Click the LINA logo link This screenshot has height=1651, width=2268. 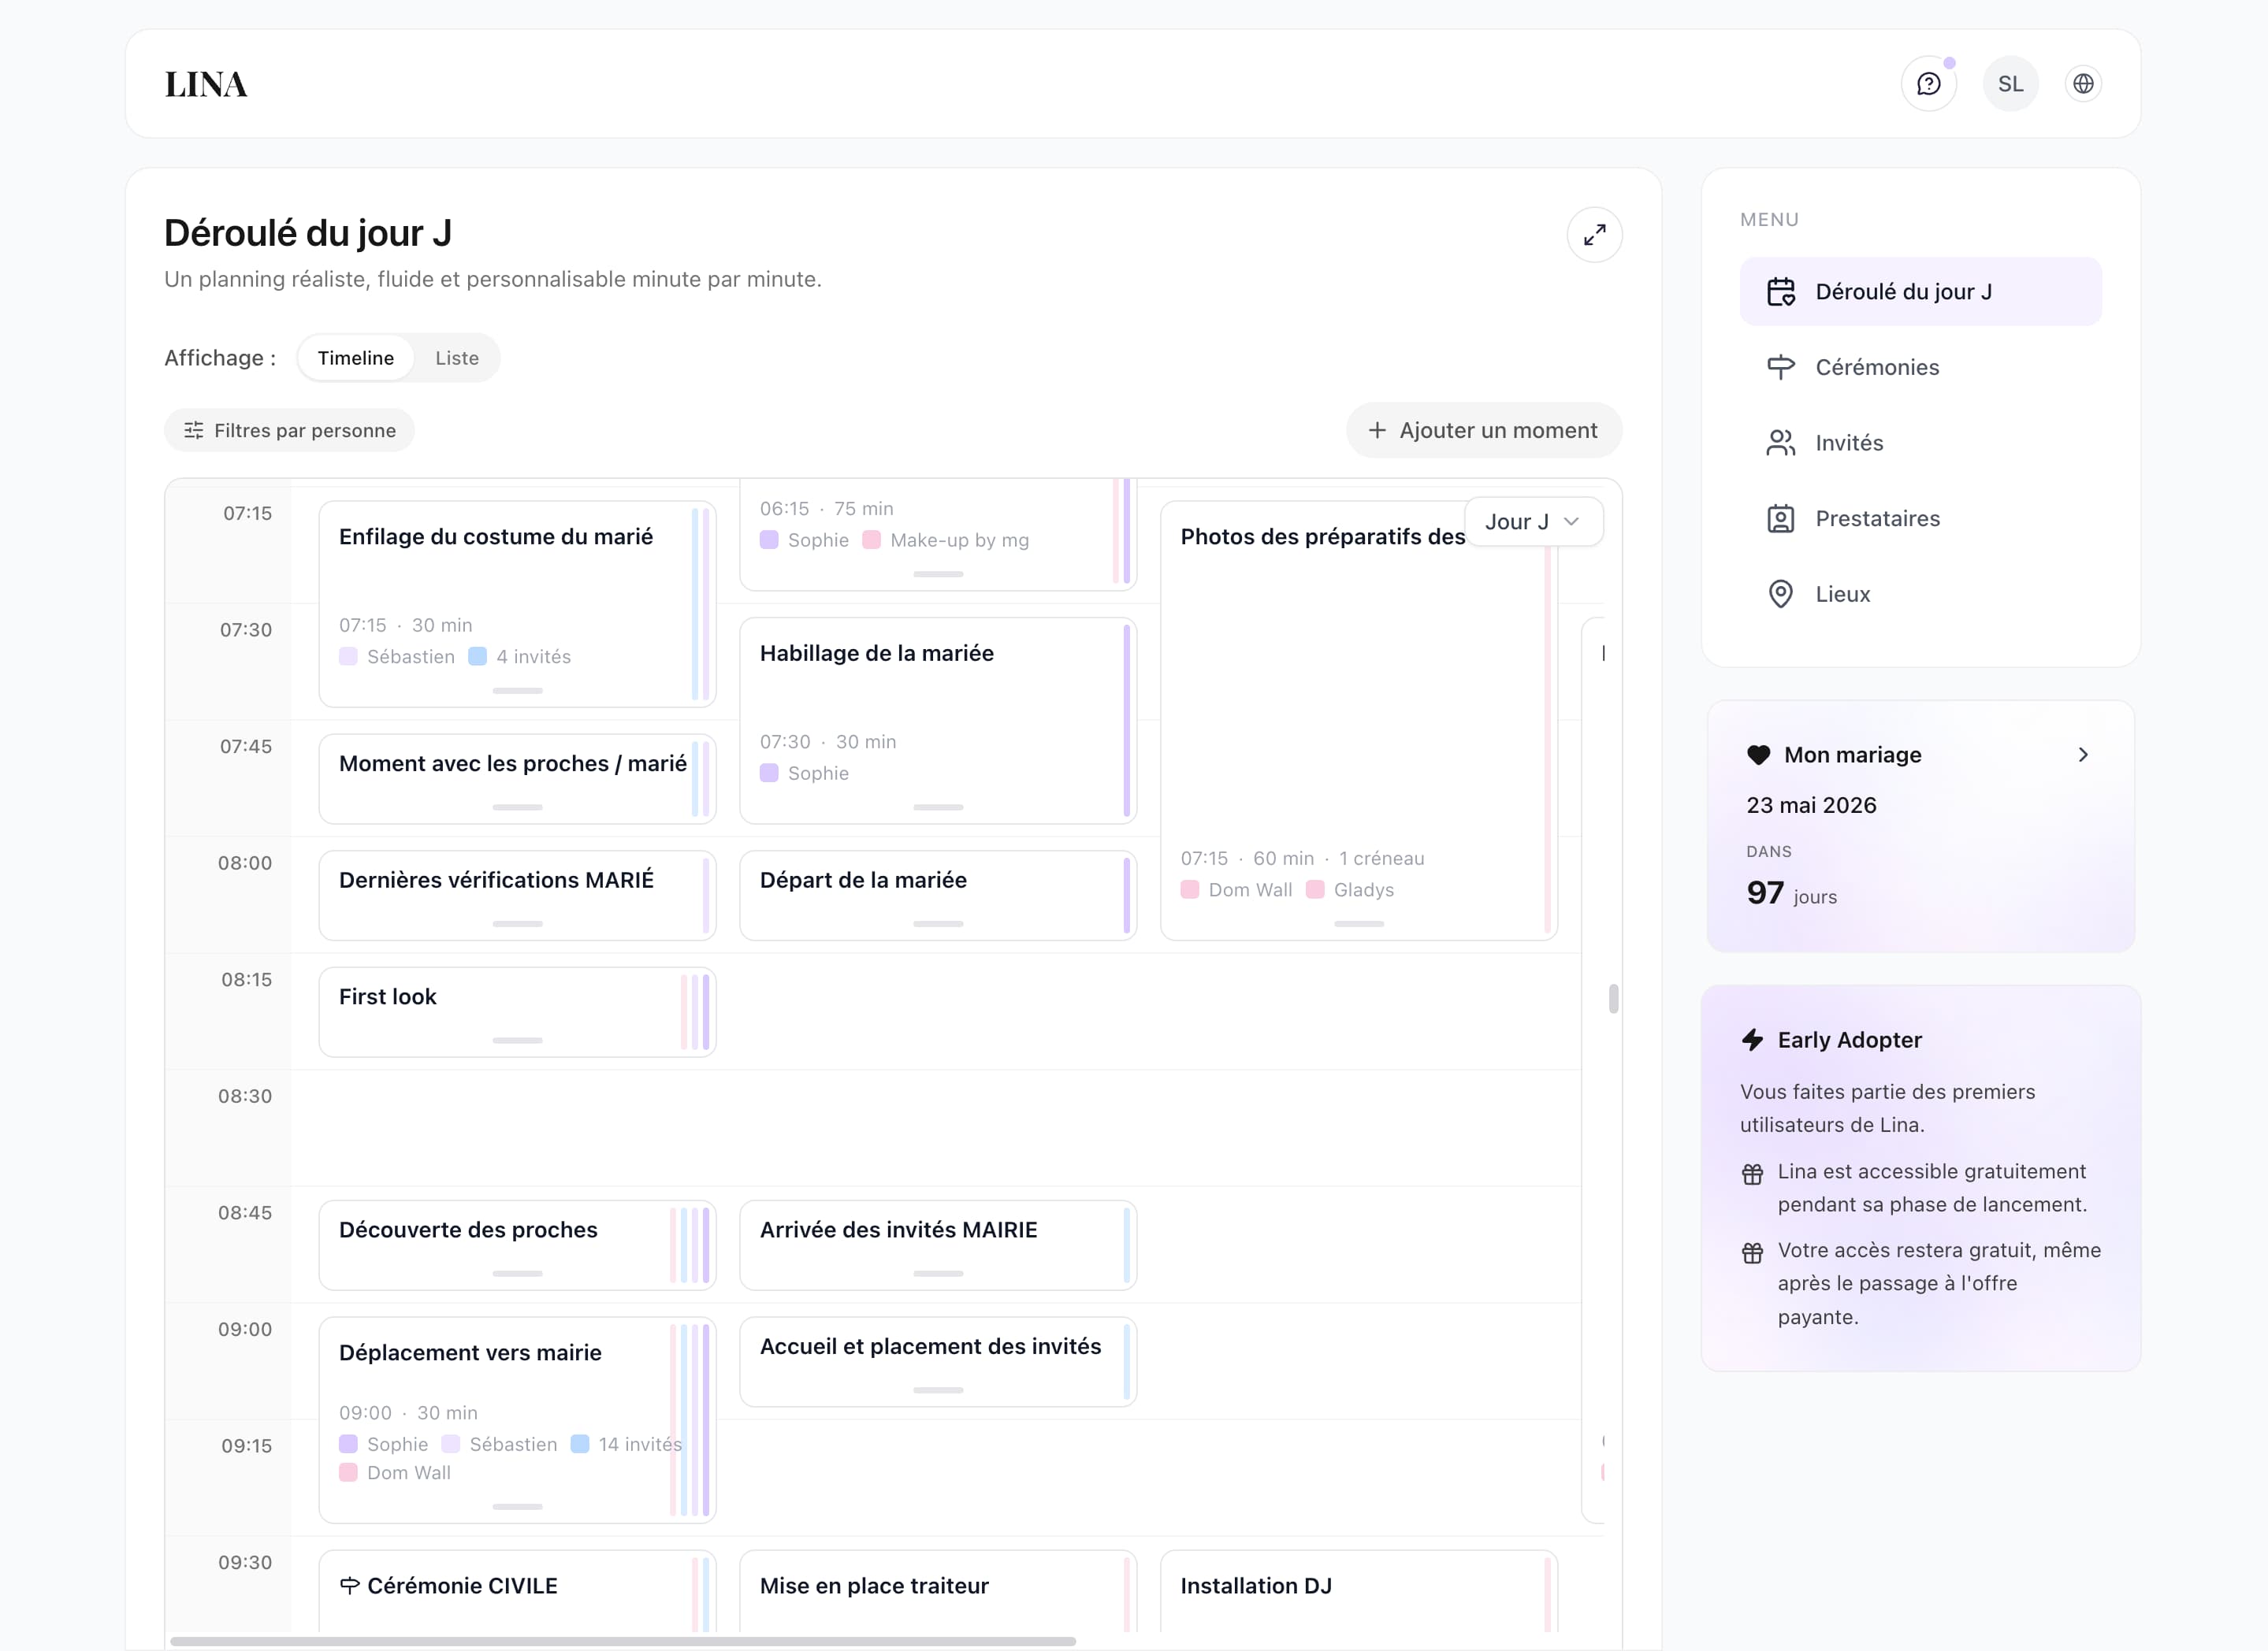click(206, 84)
